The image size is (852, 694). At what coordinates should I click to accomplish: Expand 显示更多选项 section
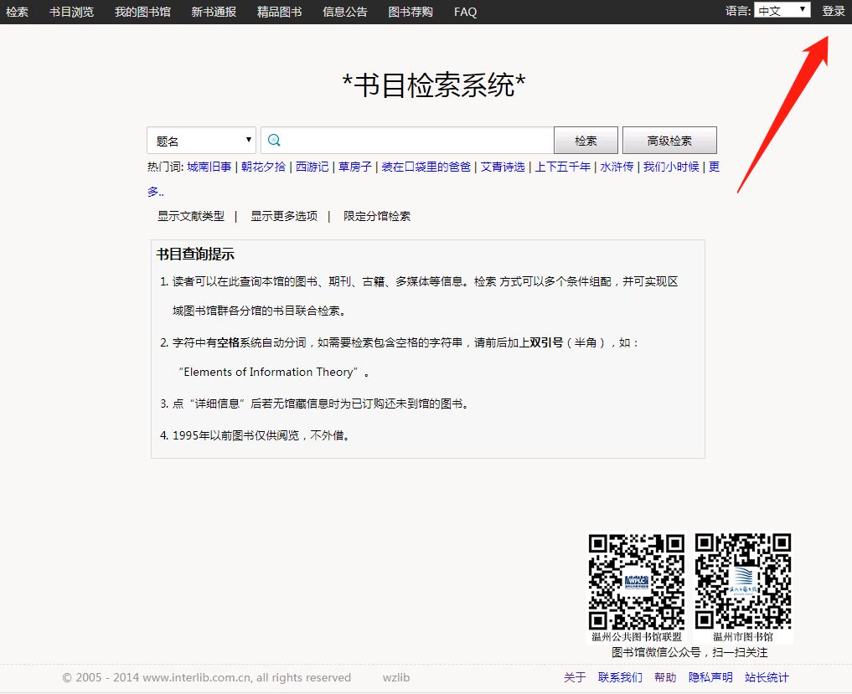284,216
